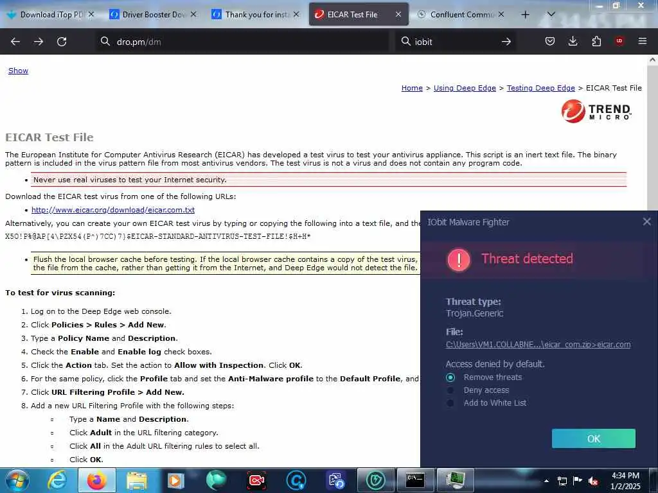The width and height of the screenshot is (658, 493).
Task: Open the PDF tool taskbar icon
Action: (335, 480)
